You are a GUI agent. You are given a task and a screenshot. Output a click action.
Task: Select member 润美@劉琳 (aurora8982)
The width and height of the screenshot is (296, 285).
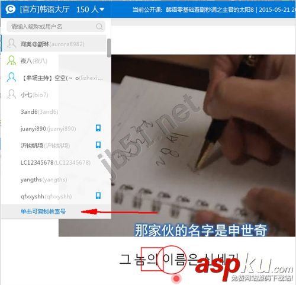[54, 44]
